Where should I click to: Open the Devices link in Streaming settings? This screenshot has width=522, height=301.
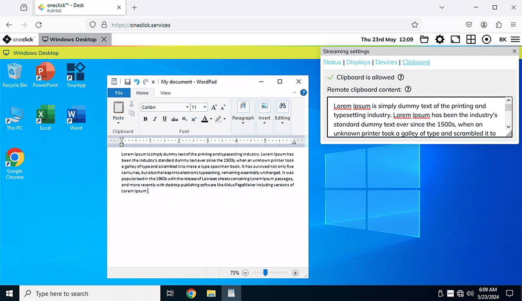(x=386, y=62)
